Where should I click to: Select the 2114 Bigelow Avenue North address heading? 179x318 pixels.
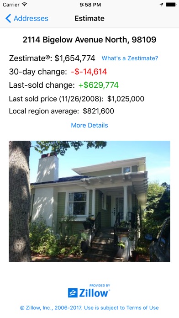89,40
